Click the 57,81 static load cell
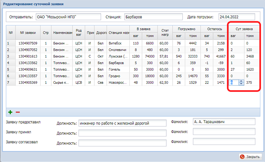The height and width of the screenshot is (162, 265). 165,56
